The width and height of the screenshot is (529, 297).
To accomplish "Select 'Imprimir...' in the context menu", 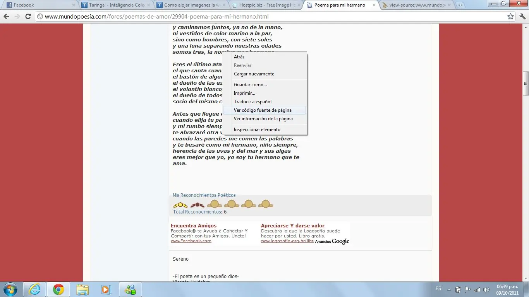I will pyautogui.click(x=264, y=93).
